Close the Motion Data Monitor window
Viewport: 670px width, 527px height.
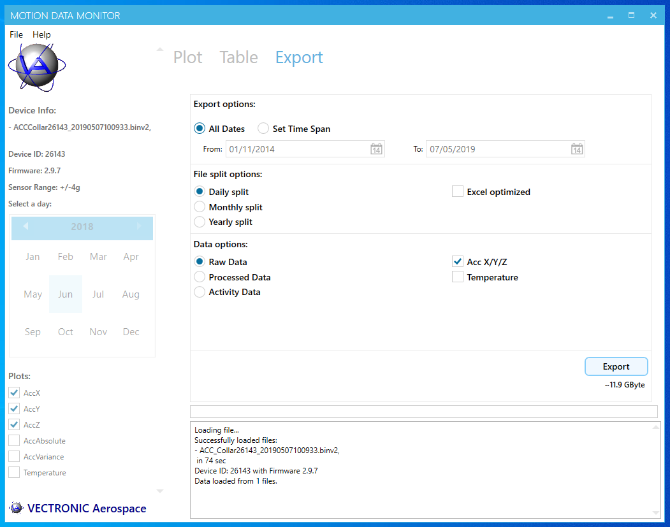pos(653,15)
